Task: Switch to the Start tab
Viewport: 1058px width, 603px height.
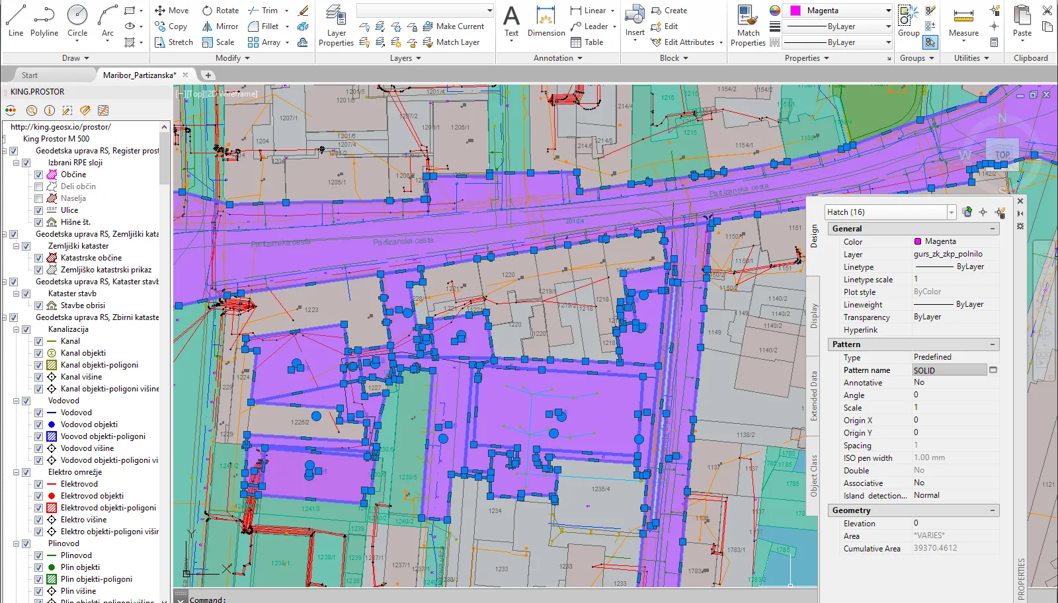Action: click(x=30, y=75)
